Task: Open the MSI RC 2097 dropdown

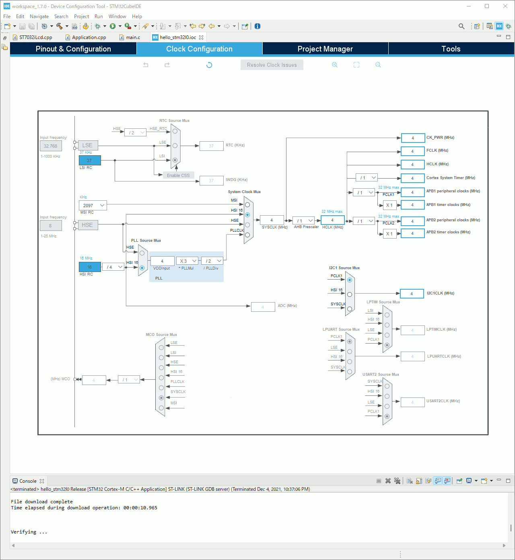Action: pos(93,206)
